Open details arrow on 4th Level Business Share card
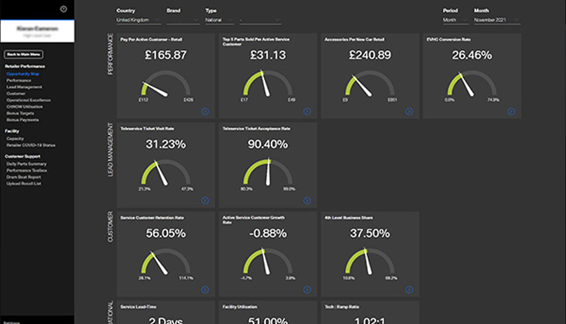 [x=409, y=290]
